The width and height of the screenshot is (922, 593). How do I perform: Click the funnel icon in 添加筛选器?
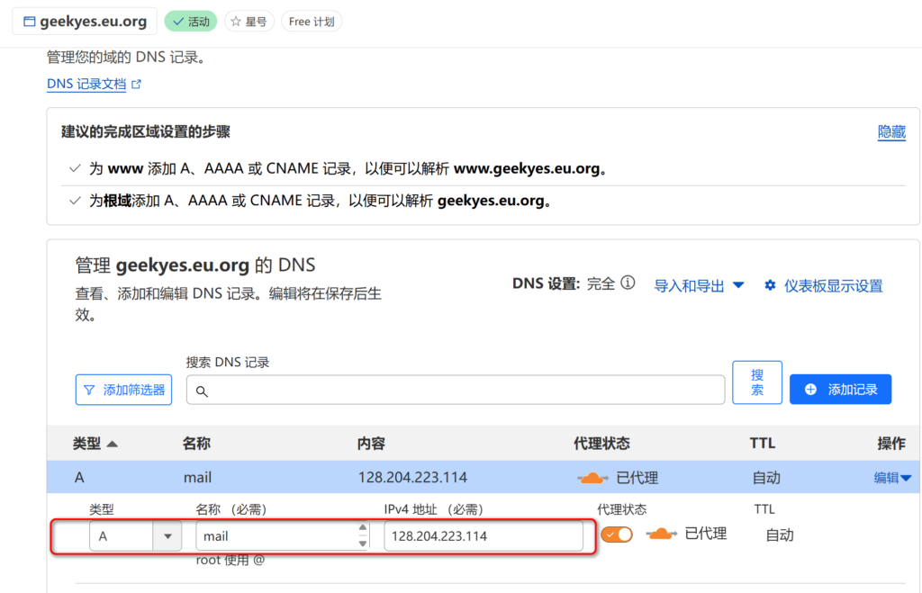point(89,391)
